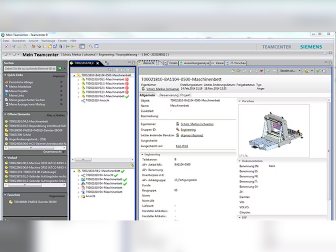Viewport: 336px width, 252px height.
Task: Close the T00021810/04;2 tab
Action: [98, 63]
